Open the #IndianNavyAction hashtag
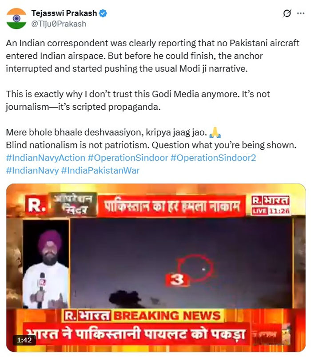Image resolution: width=311 pixels, height=360 pixels. [46, 158]
